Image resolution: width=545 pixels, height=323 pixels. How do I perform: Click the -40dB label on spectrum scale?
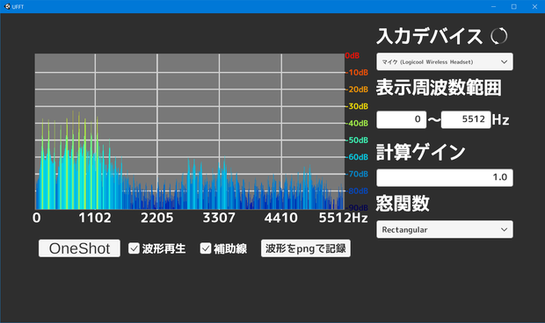coord(358,124)
